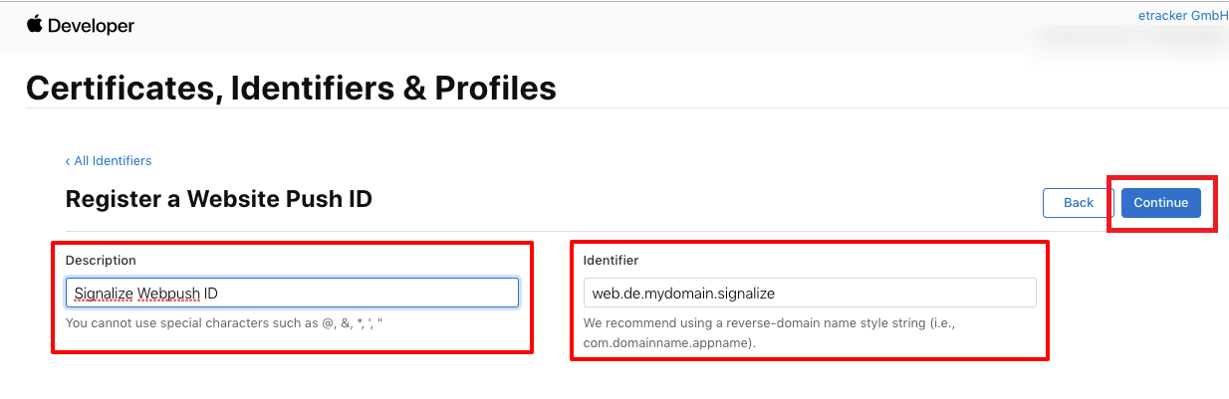Click the com.domainname.appname example text
The height and width of the screenshot is (399, 1229).
[668, 343]
